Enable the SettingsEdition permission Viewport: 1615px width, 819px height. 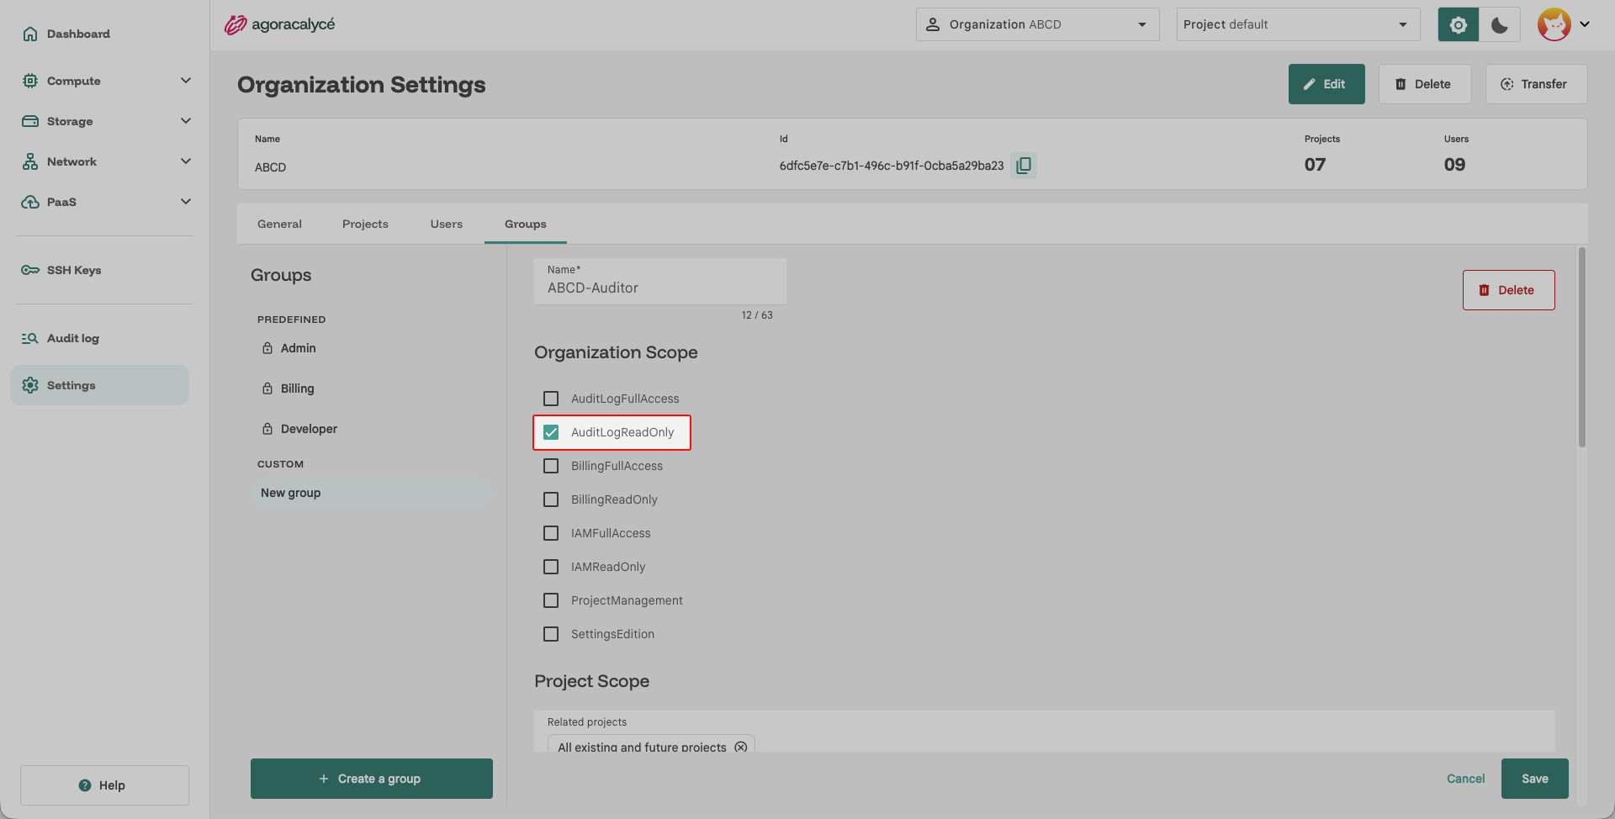[551, 634]
